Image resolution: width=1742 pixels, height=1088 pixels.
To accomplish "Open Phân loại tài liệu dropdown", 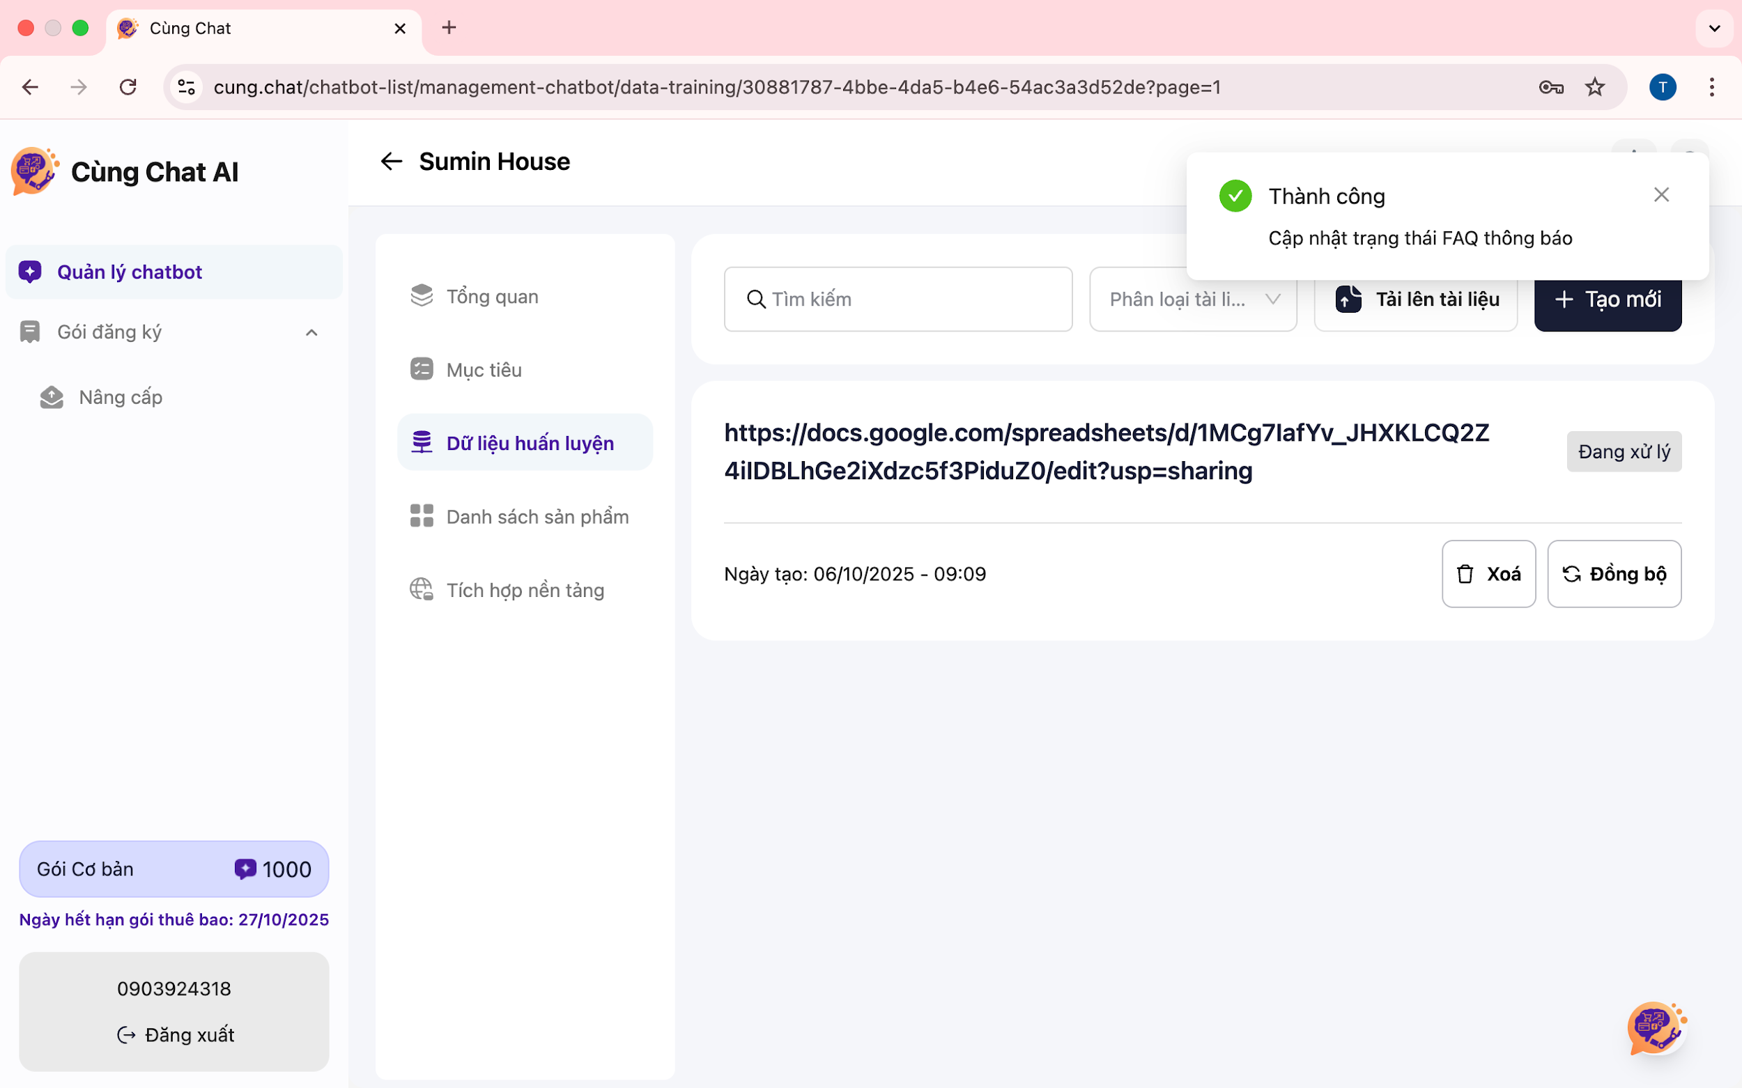I will pos(1193,300).
